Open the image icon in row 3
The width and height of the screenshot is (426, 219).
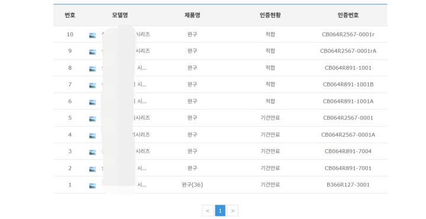pos(92,152)
